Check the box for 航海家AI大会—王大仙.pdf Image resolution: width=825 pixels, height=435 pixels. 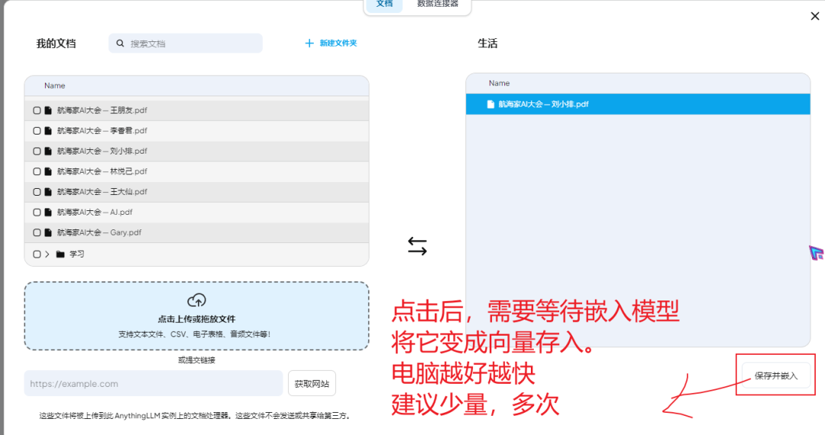tap(37, 192)
